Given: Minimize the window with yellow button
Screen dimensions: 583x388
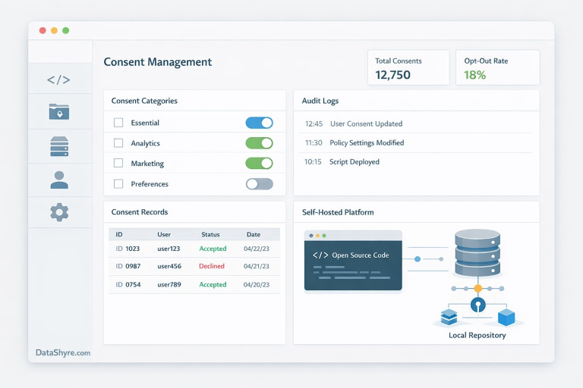Looking at the screenshot, I should pyautogui.click(x=55, y=30).
